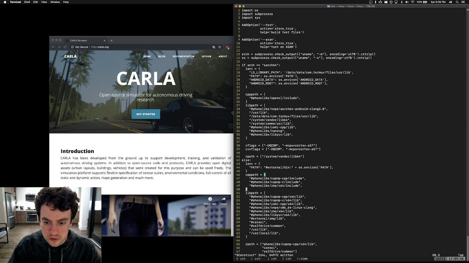Image resolution: width=469 pixels, height=263 pixels.
Task: Open the DOCUMENTATION link on CARLA site
Action: point(184,56)
